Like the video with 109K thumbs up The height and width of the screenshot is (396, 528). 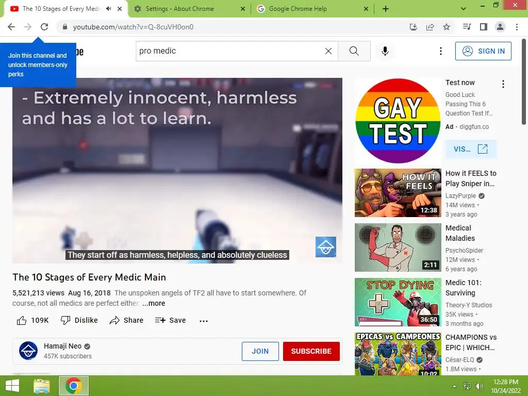pyautogui.click(x=32, y=320)
